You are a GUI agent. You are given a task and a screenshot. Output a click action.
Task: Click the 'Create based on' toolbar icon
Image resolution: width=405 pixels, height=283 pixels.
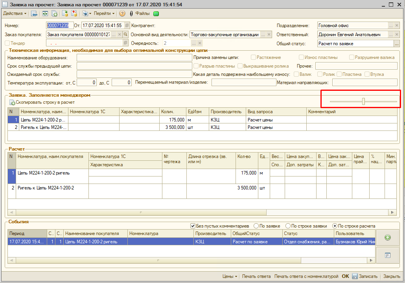coord(85,14)
